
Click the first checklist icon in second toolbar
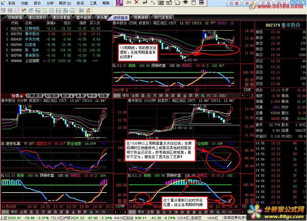pyautogui.click(x=3, y=10)
